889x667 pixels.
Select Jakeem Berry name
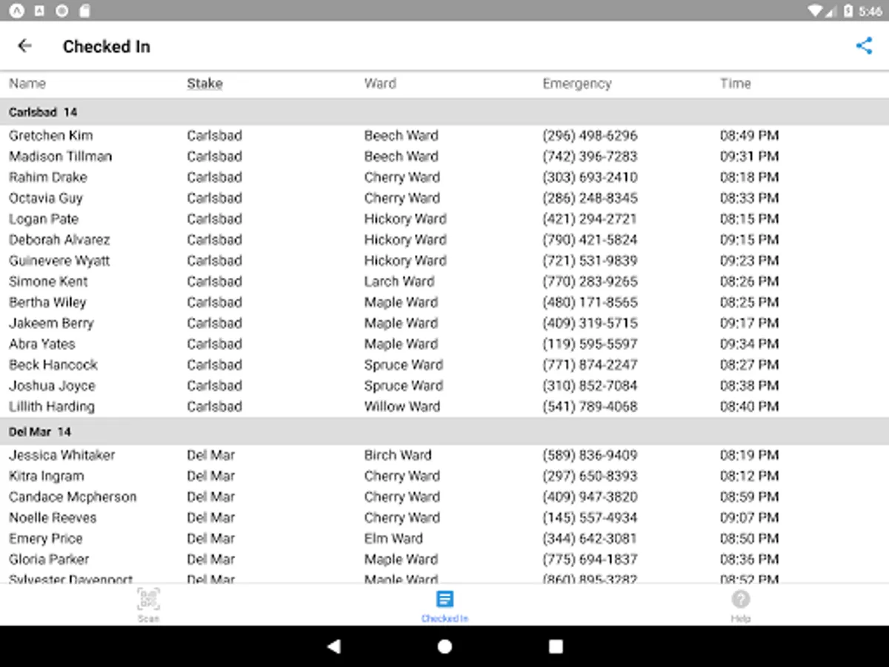pyautogui.click(x=51, y=322)
